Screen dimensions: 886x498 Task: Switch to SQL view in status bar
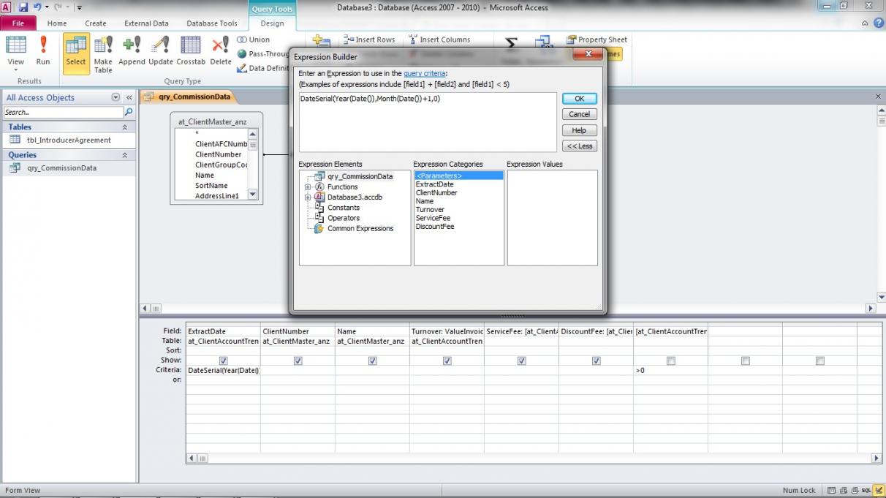[x=866, y=491]
